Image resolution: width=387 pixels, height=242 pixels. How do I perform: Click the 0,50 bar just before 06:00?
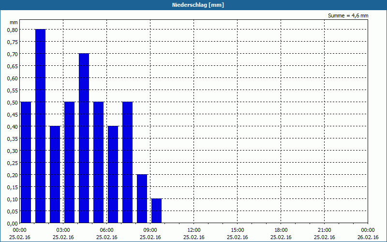coord(99,162)
